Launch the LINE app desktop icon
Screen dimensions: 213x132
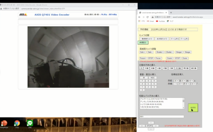click(30, 123)
